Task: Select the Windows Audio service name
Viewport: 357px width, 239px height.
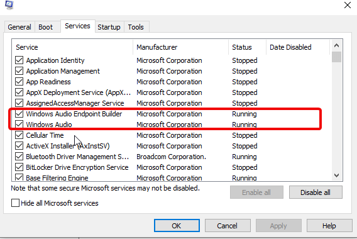Action: click(49, 125)
